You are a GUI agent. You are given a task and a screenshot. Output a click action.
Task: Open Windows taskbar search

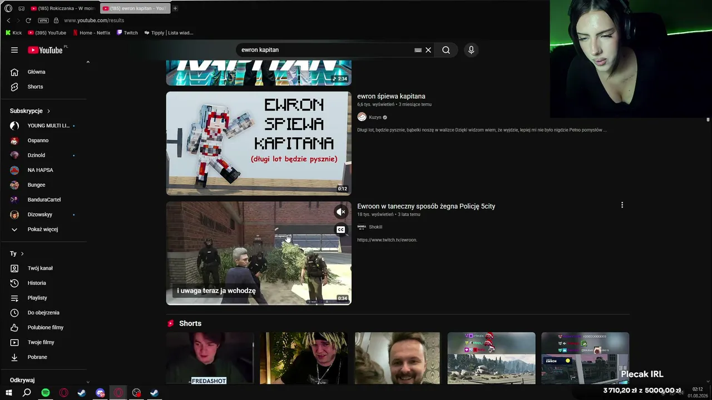[x=27, y=393]
